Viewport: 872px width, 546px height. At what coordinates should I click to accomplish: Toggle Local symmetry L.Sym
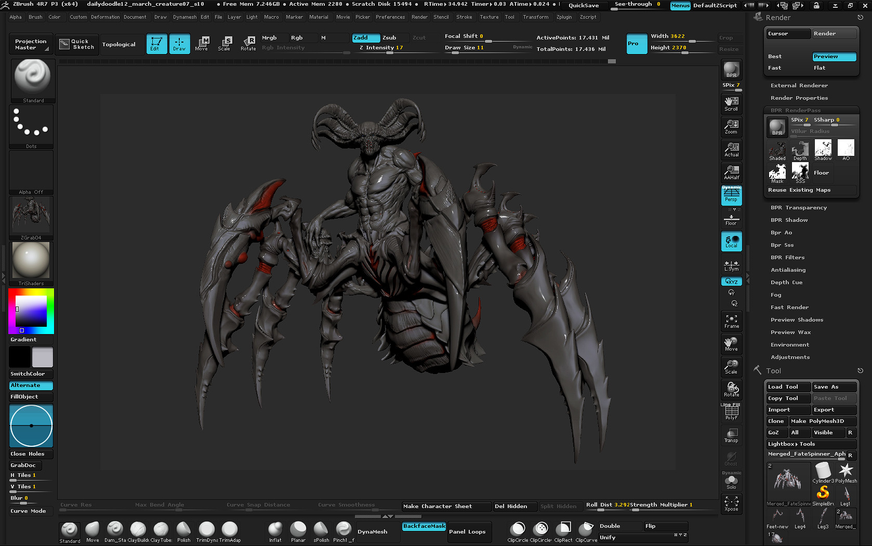click(731, 266)
